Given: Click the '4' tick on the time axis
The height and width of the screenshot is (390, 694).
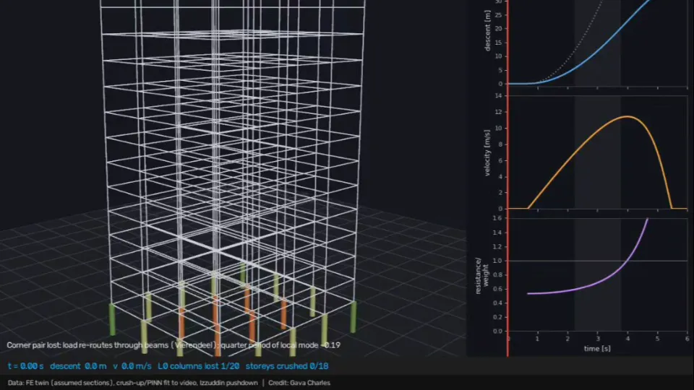Looking at the screenshot, I should coord(627,339).
